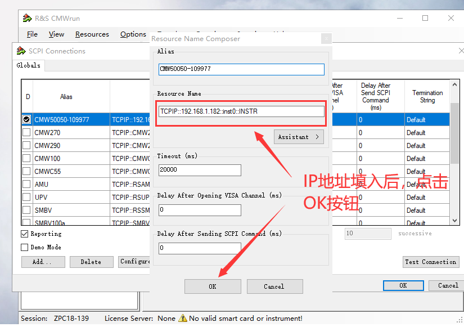Screen dimensions: 464x327
Task: Enable the CMW270 row checkbox
Action: [x=26, y=132]
